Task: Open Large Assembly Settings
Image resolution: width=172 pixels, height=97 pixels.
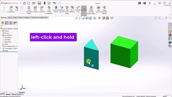Action: [x=104, y=10]
